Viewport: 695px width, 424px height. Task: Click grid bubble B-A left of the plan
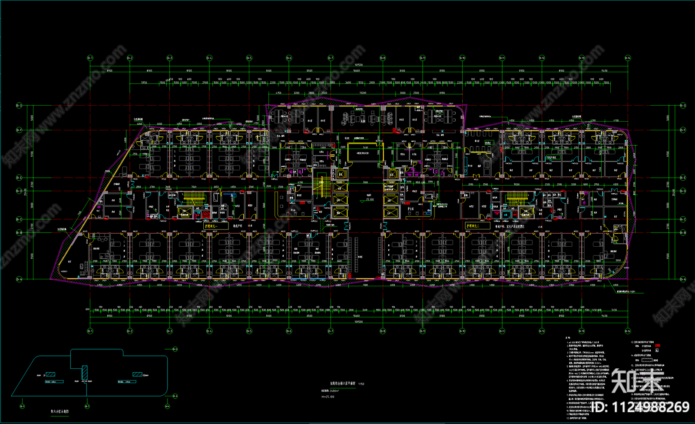(19, 279)
